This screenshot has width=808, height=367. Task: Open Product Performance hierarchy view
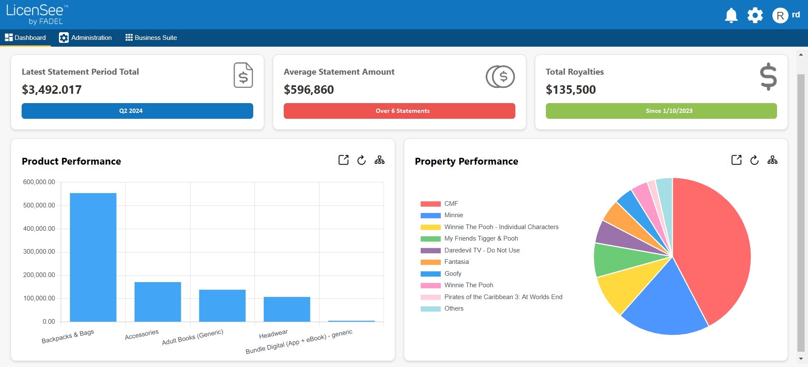point(380,160)
